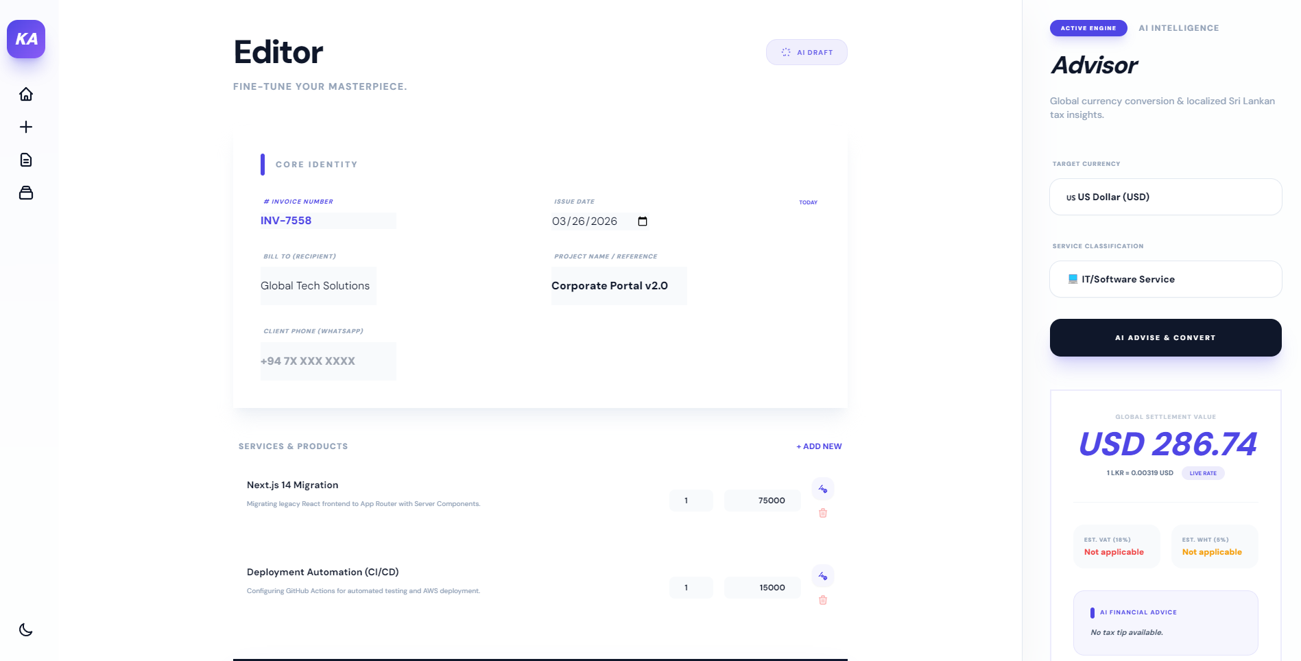This screenshot has height=661, width=1301.
Task: Edit project name Corporate Portal v2.0
Action: pyautogui.click(x=619, y=286)
